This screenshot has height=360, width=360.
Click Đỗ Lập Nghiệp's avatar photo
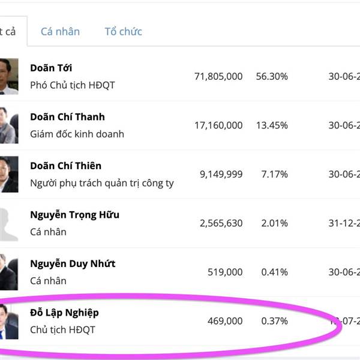coord(8,321)
